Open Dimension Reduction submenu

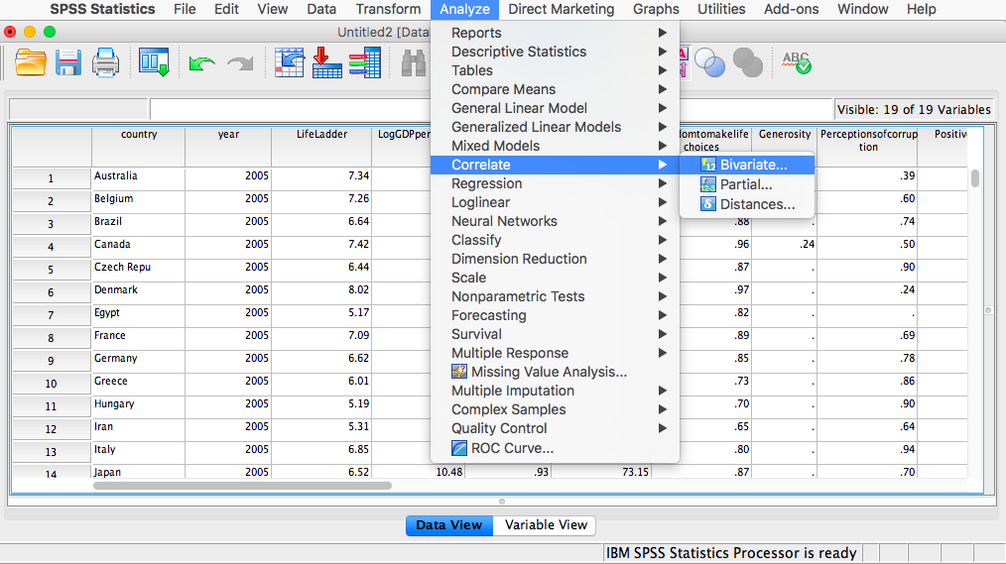click(555, 259)
